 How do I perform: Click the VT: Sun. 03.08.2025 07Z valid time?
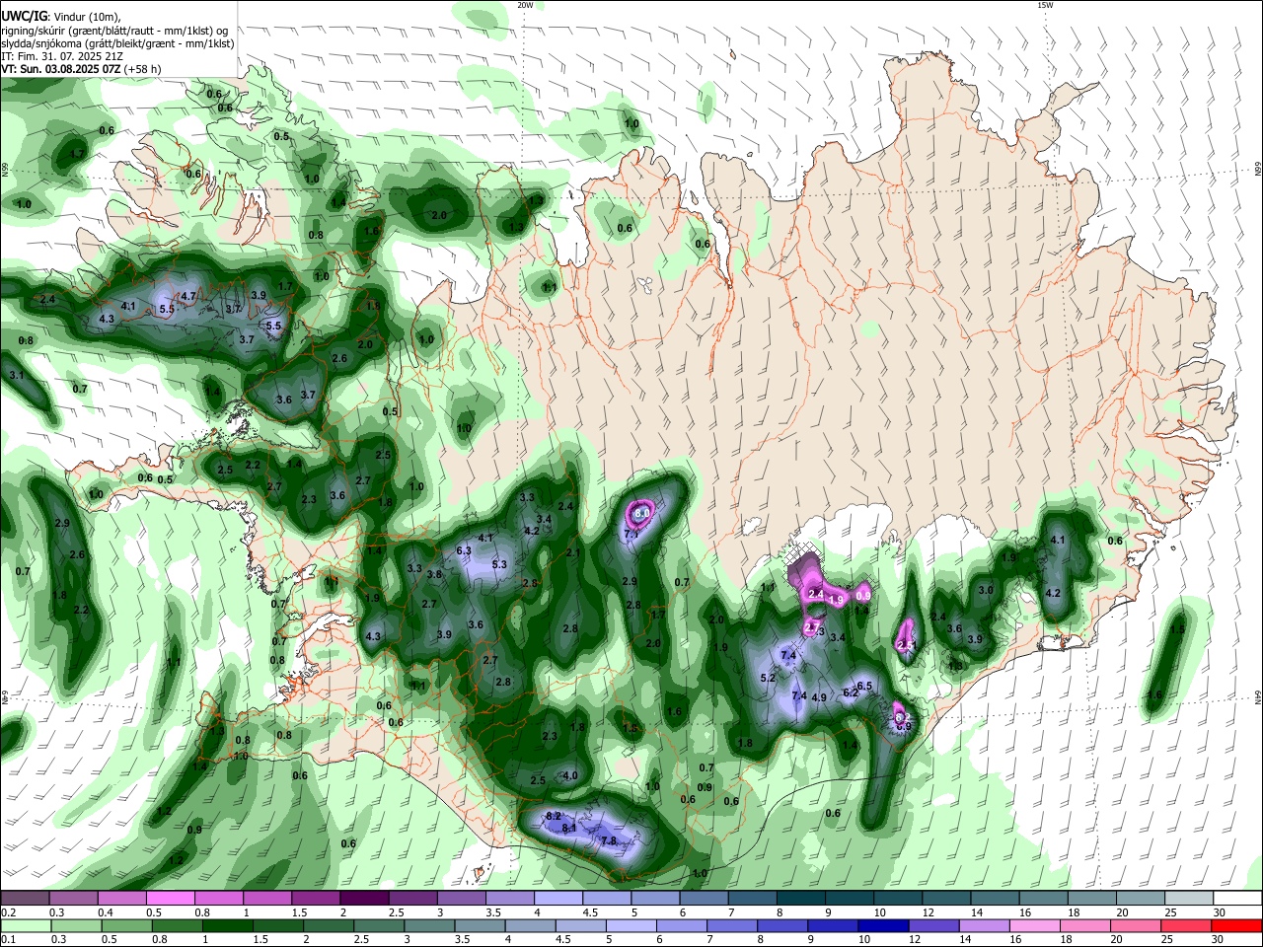[81, 69]
